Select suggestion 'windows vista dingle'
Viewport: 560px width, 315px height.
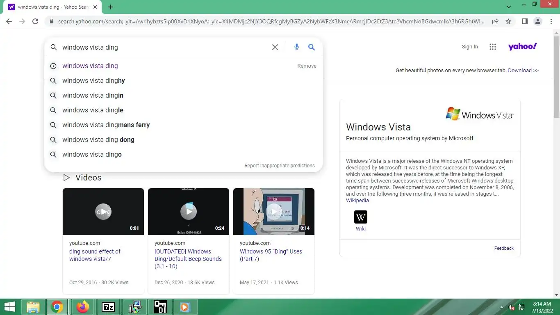coord(184,110)
